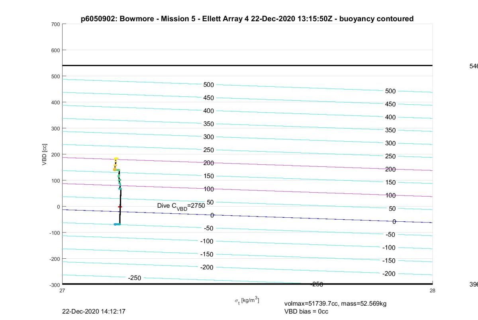Click the x-axis tick label '27'
The width and height of the screenshot is (478, 320).
(63, 291)
